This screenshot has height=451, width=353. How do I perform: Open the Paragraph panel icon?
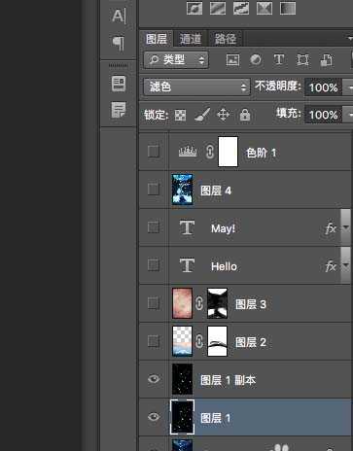(119, 43)
